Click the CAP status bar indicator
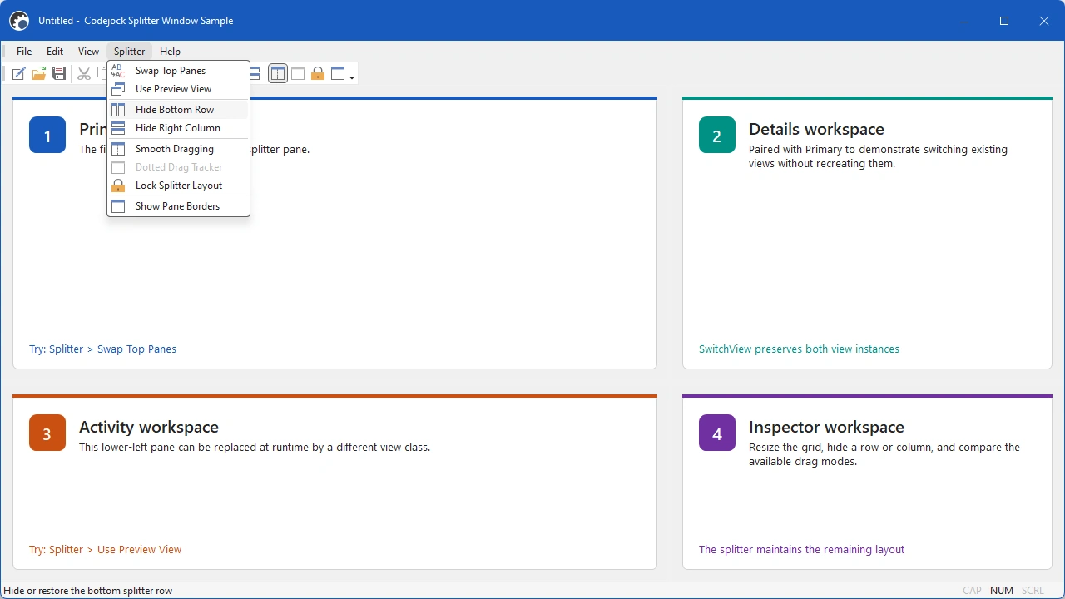 972,591
